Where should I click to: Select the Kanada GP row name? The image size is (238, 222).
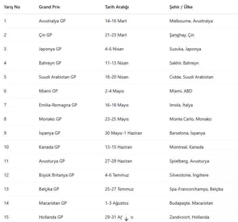pos(49,147)
